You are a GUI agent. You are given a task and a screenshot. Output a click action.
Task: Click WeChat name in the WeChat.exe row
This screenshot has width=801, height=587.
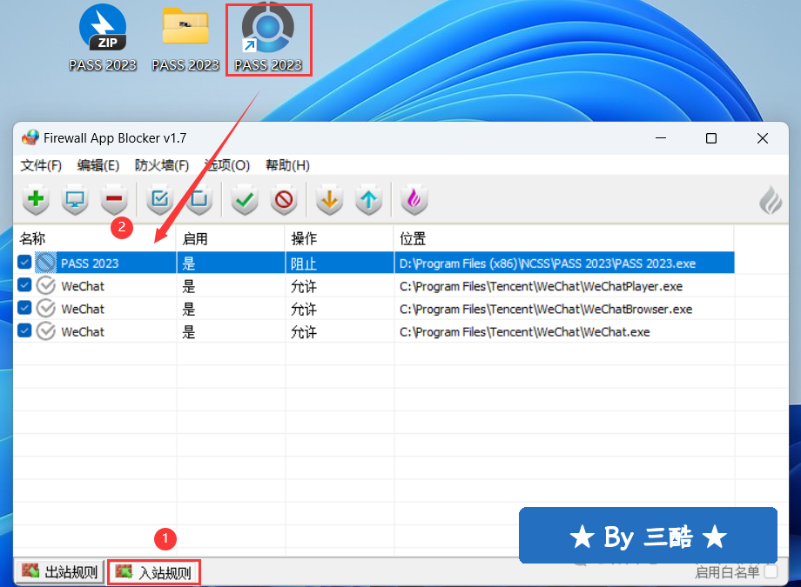[x=83, y=332]
